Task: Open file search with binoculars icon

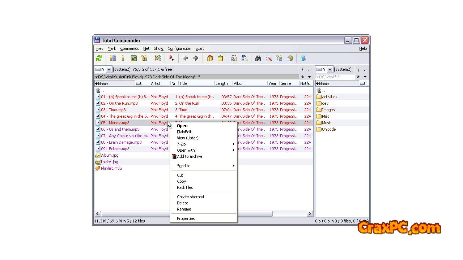Action: (258, 58)
